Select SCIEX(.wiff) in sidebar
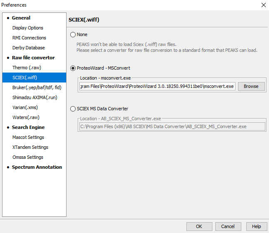 point(34,78)
